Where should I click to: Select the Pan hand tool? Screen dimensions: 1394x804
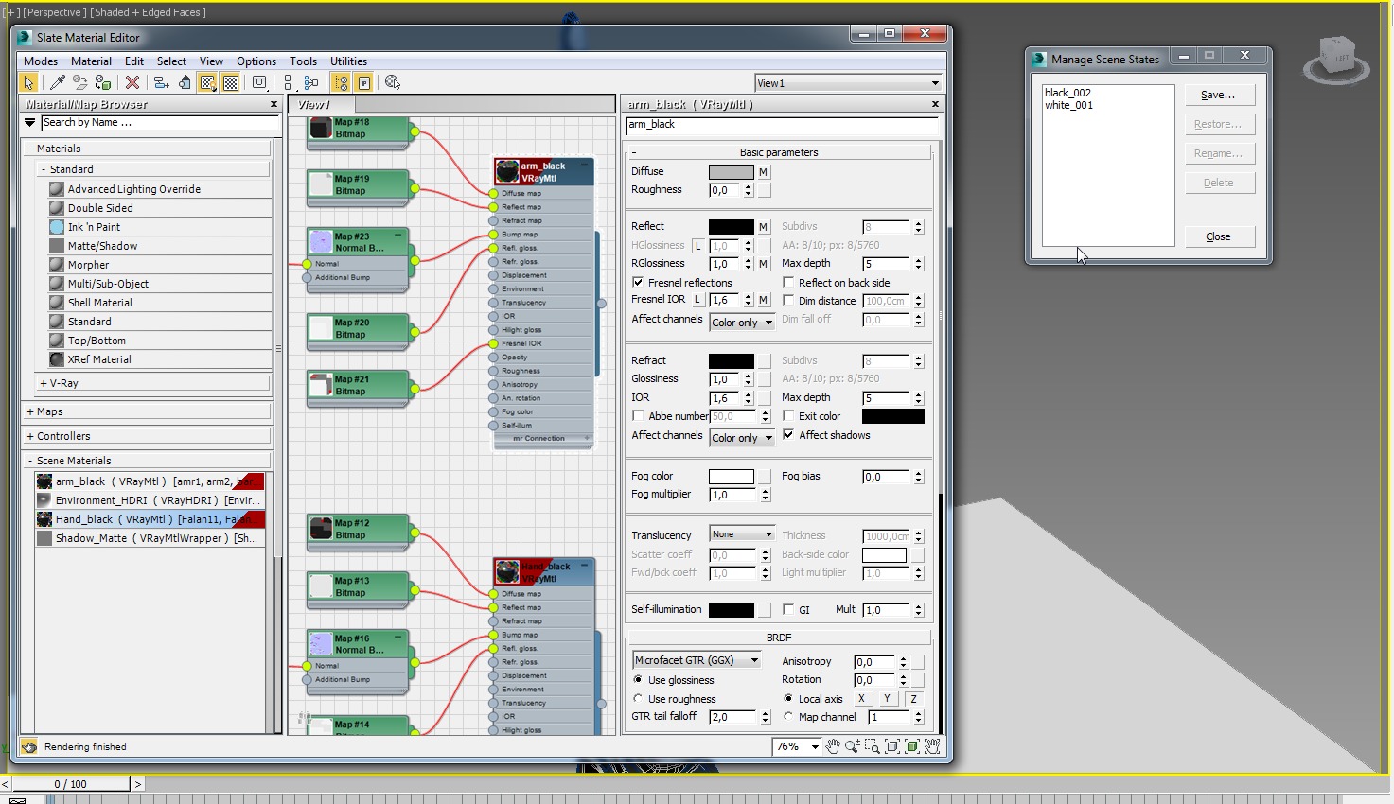pos(833,747)
